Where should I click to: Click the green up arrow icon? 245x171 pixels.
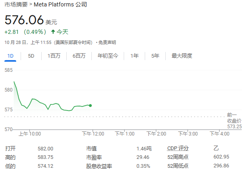pyautogui.click(x=53, y=32)
